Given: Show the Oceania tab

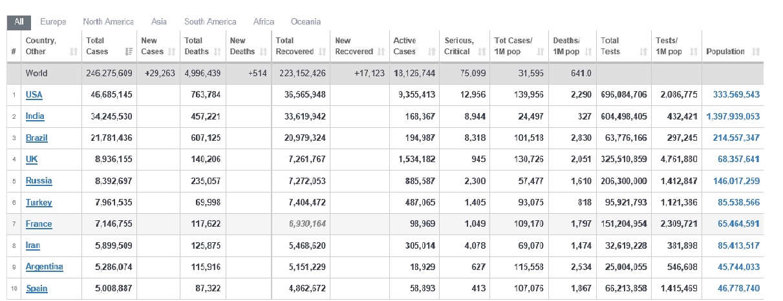Looking at the screenshot, I should [x=306, y=22].
